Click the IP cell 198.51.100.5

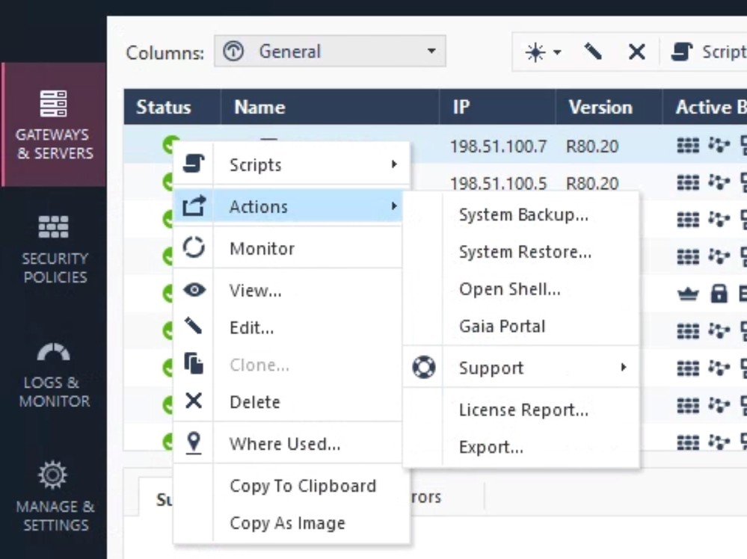coord(498,183)
